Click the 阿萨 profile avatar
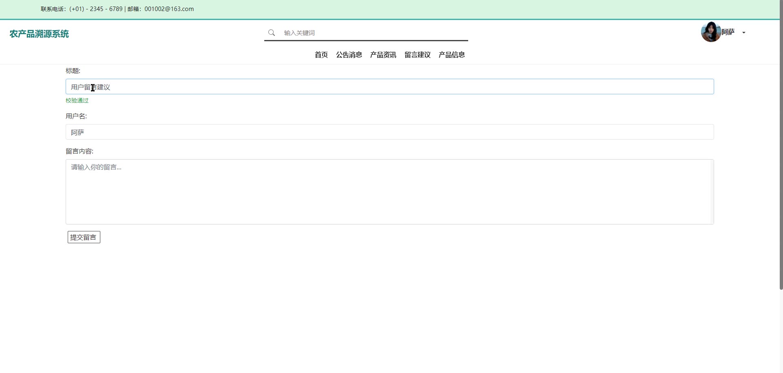Viewport: 783px width, 373px height. [711, 32]
